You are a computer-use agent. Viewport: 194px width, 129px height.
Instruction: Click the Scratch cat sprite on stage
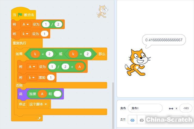[138, 62]
